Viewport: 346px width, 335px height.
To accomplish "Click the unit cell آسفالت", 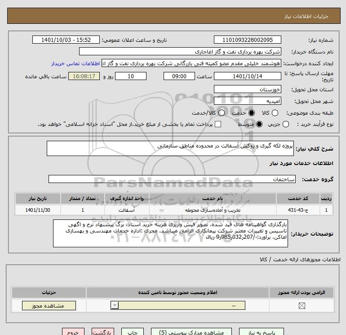I will pyautogui.click(x=127, y=210).
